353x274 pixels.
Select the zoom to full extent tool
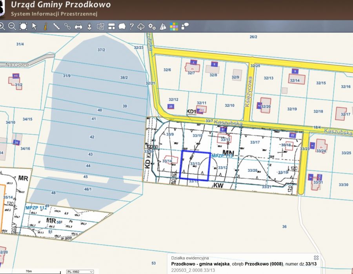pyautogui.click(x=23, y=26)
